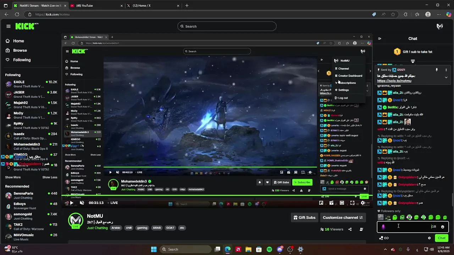Screen dimensions: 454x255
Task: Expand the gift sub leaderboard arrow
Action: (x=413, y=61)
